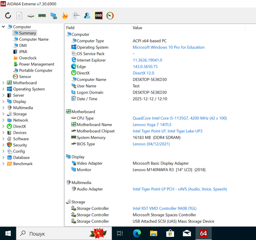Expand the Operating System tree node

3,89
